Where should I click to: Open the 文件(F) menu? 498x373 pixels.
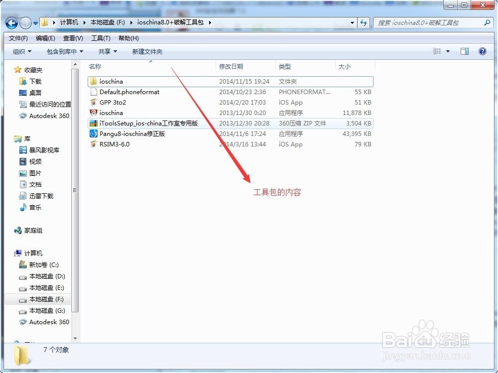(18, 38)
